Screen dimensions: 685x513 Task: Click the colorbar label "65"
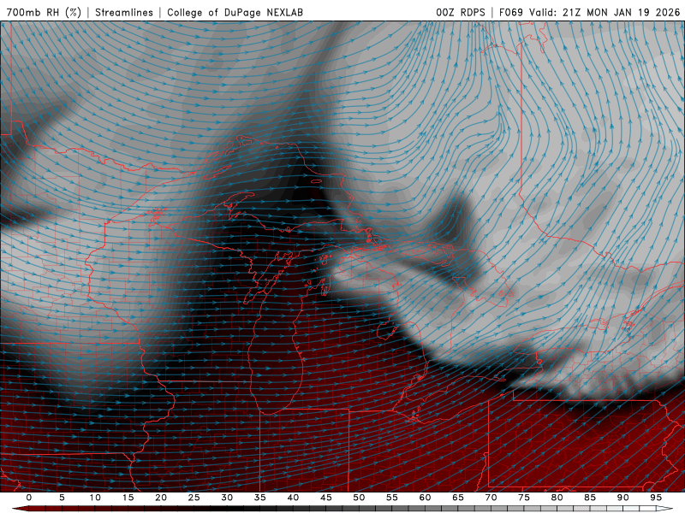(458, 498)
